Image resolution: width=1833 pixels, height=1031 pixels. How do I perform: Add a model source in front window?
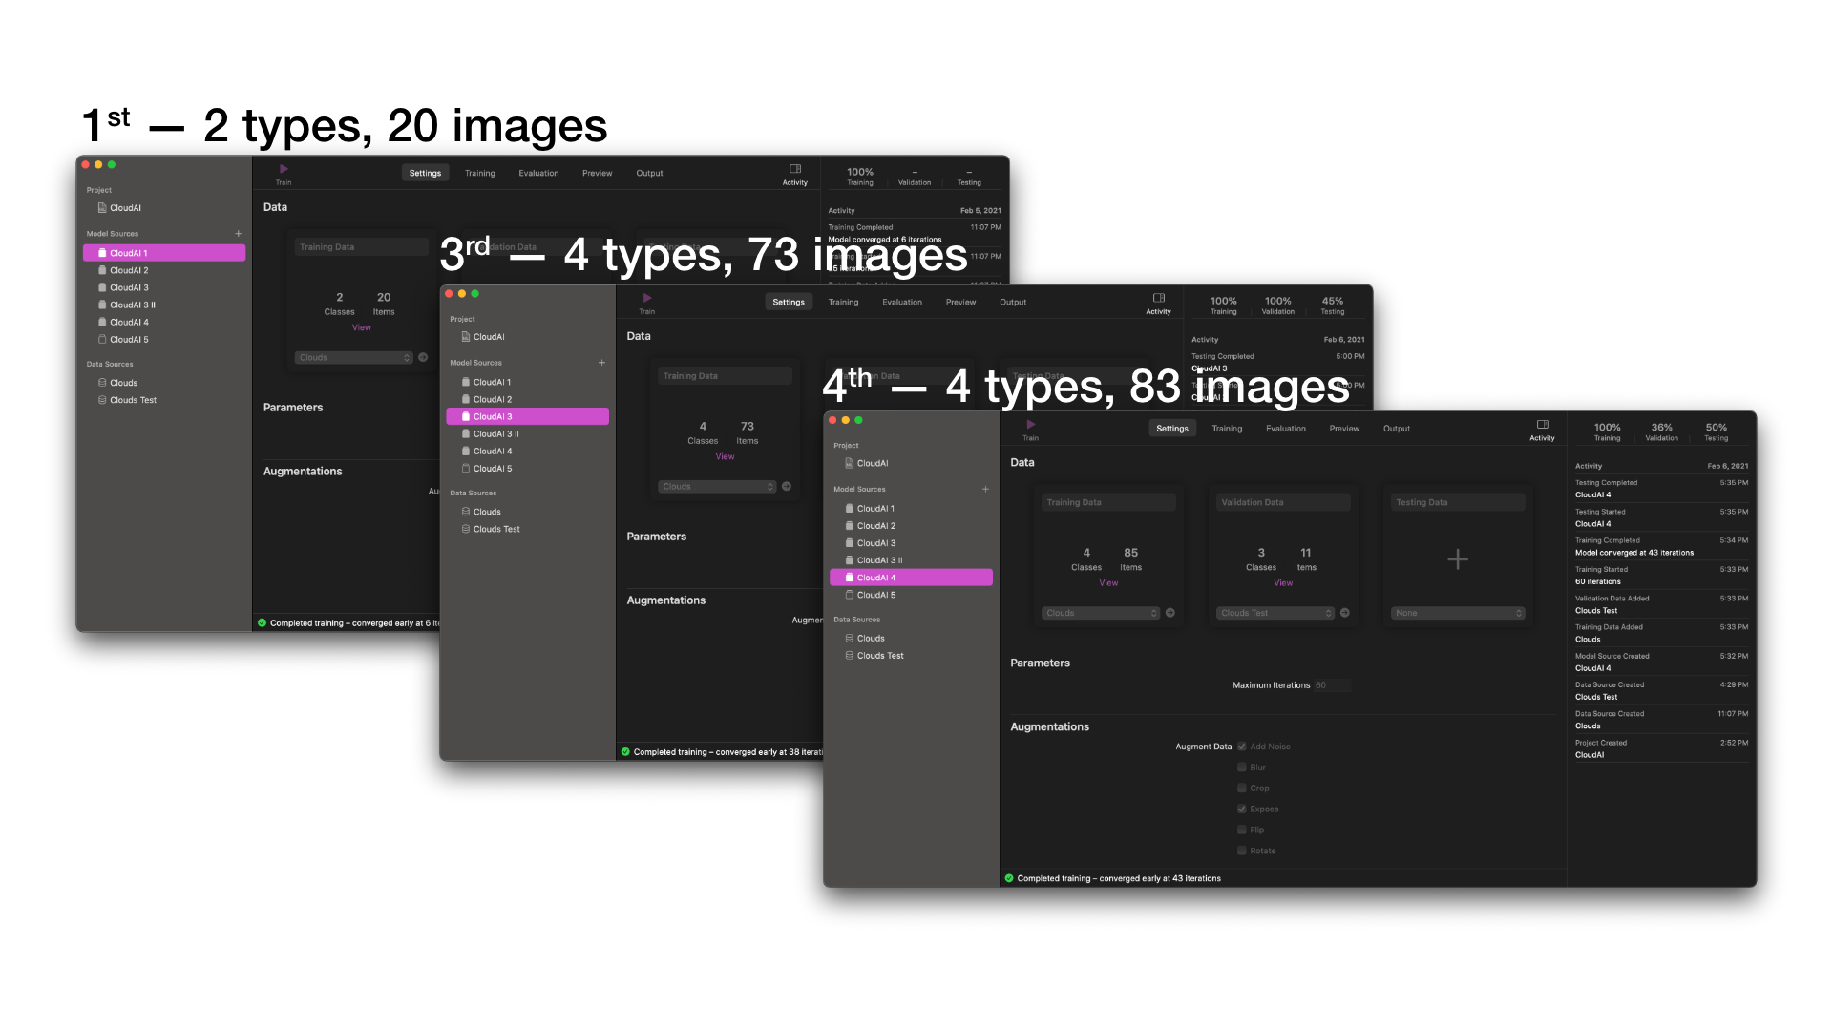coord(985,489)
